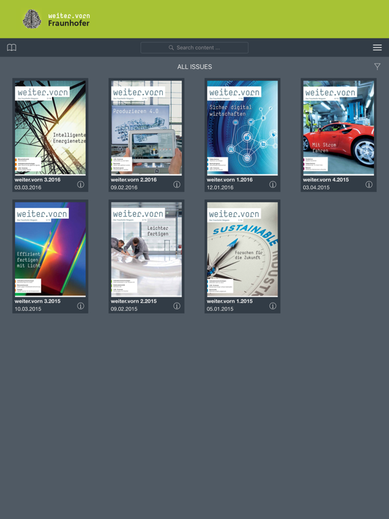Click the weiter.vorn 3.2016 title
The image size is (389, 519).
[x=37, y=180]
